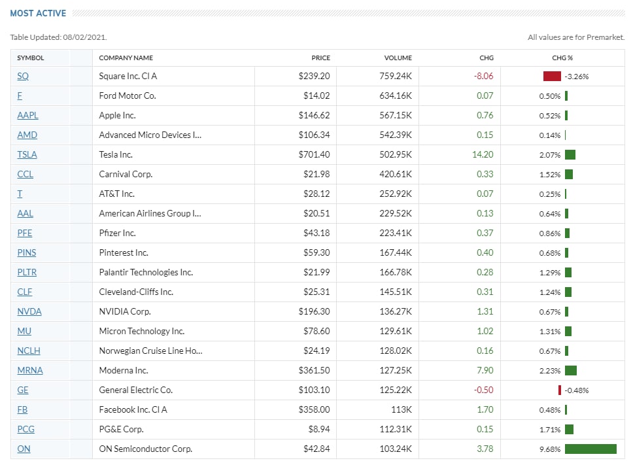Click the -8.06 change value
This screenshot has height=465, width=633.
click(x=484, y=76)
